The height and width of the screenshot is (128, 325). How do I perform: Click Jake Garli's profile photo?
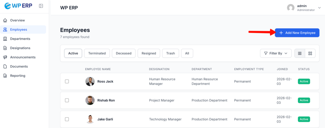click(90, 119)
